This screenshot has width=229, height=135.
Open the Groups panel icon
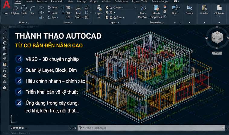point(189,8)
